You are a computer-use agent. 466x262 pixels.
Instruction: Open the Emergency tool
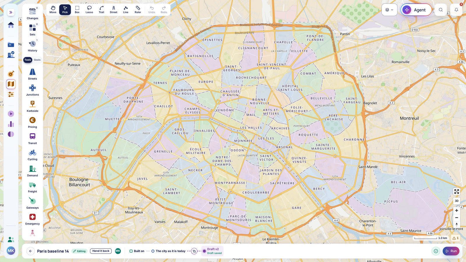(32, 219)
